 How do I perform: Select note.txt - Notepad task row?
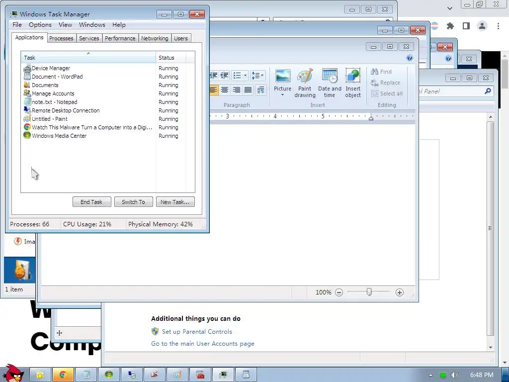[x=108, y=102]
